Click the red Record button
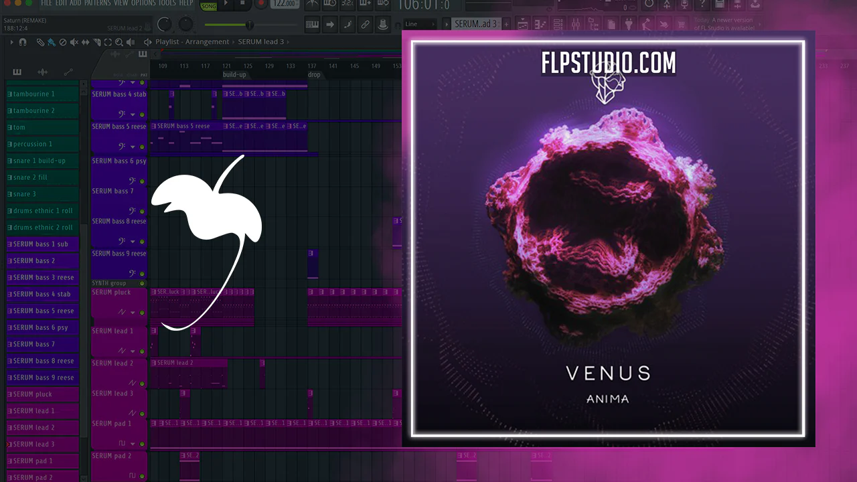This screenshot has width=857, height=482. tap(261, 4)
